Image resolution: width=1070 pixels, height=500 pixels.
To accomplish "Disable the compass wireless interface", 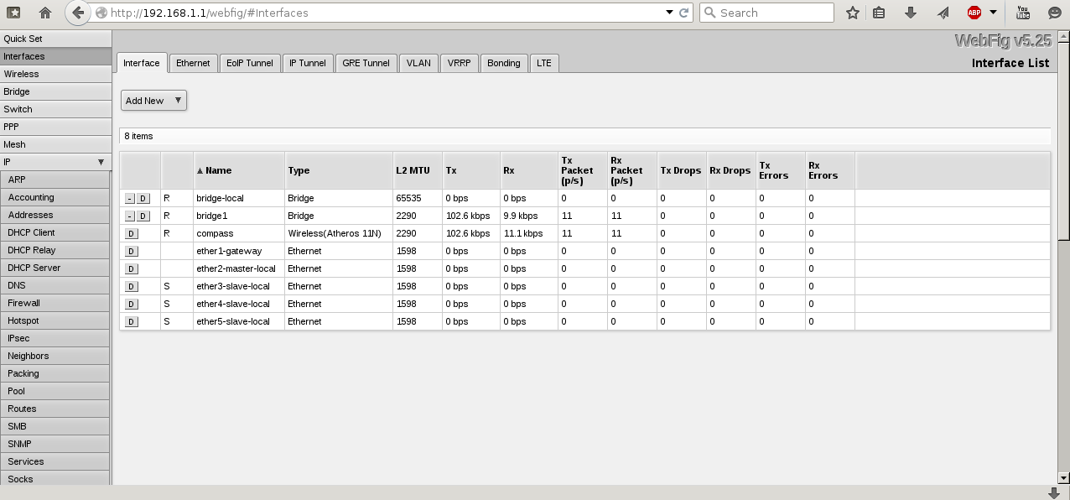I will [x=132, y=234].
